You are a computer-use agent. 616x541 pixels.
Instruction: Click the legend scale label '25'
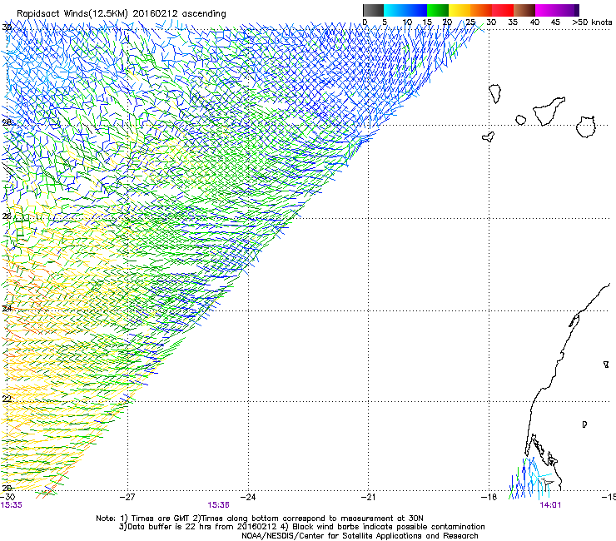(470, 22)
